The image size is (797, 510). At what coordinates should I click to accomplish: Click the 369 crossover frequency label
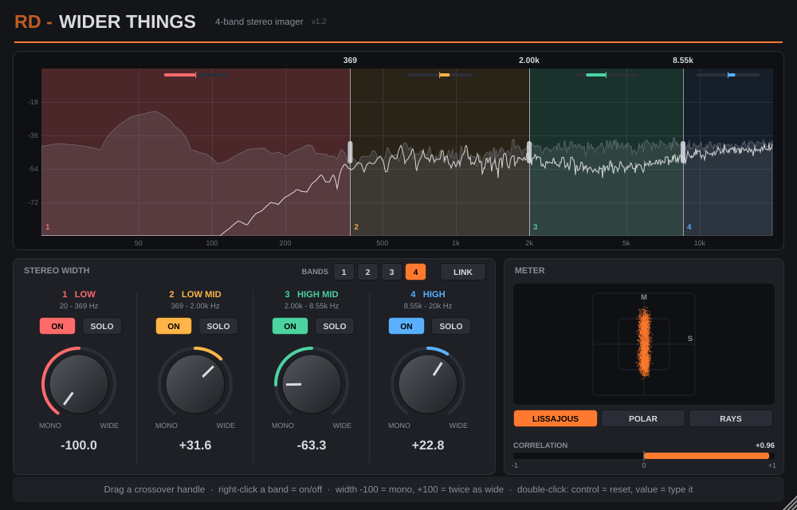click(x=350, y=60)
